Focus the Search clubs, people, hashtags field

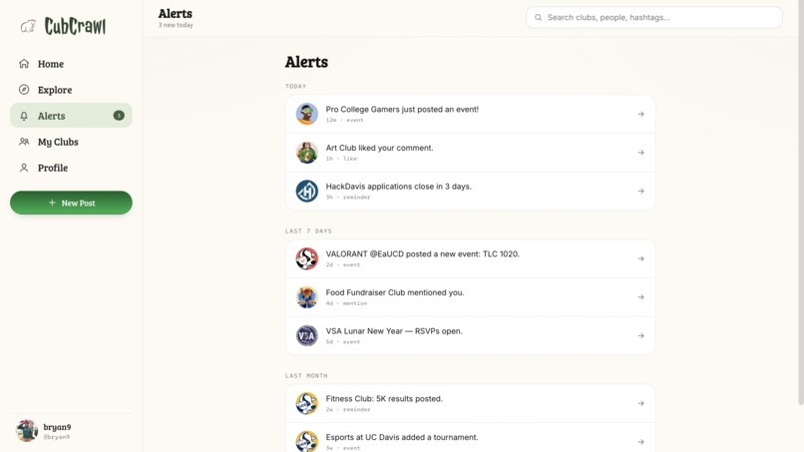click(653, 17)
